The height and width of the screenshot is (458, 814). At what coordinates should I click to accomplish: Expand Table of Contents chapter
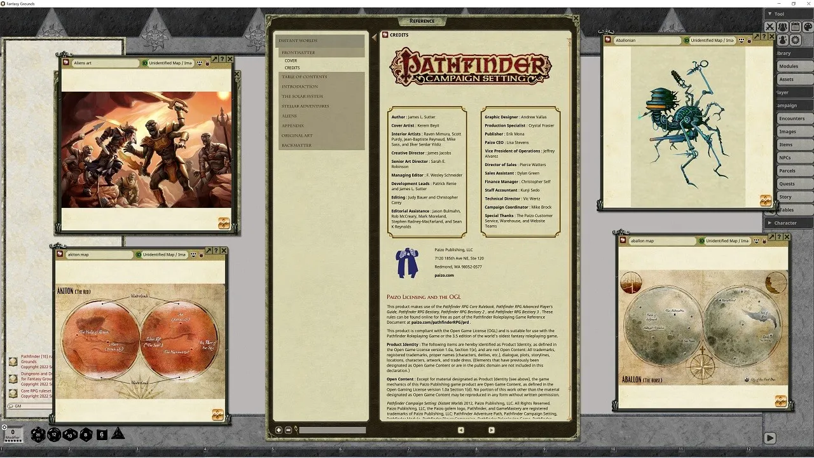[x=321, y=77]
